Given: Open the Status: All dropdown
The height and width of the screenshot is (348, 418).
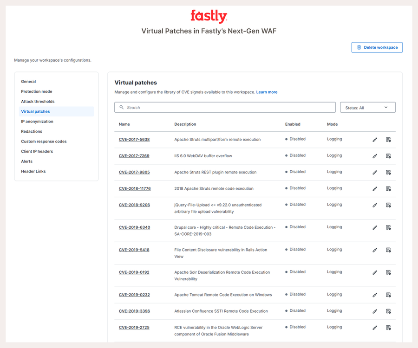Looking at the screenshot, I should [x=367, y=108].
